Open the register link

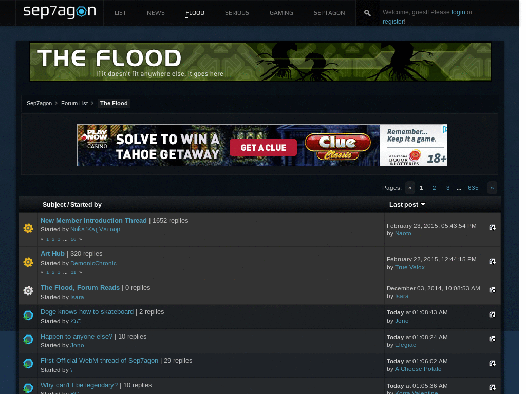pos(393,22)
